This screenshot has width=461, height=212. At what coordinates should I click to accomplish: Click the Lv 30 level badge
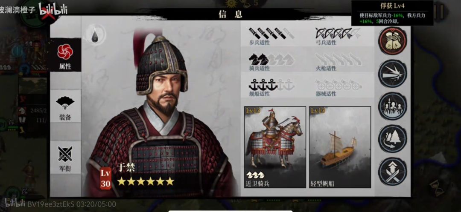[x=105, y=178]
